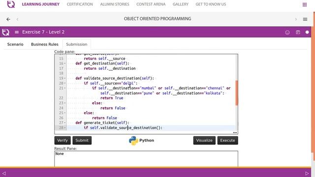
Task: Open the course hamburger menu on right
Action: pyautogui.click(x=305, y=19)
